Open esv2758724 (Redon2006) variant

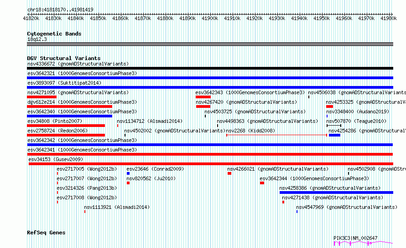(x=57, y=131)
